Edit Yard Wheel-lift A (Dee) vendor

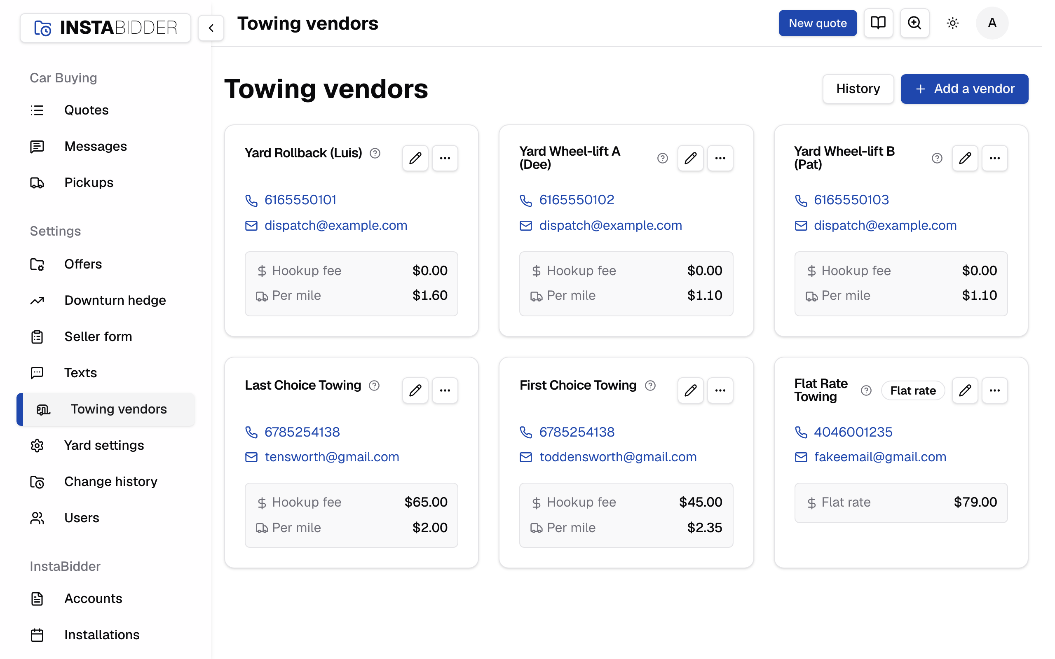(x=690, y=158)
